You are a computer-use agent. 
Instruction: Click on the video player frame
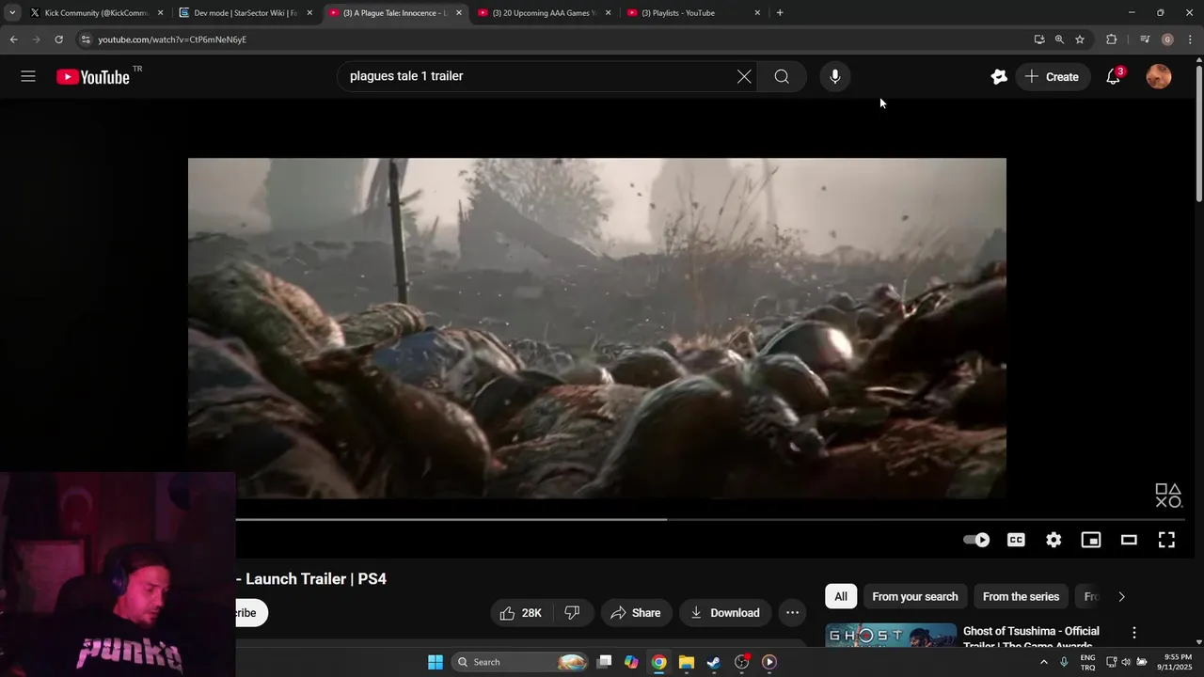pos(597,328)
